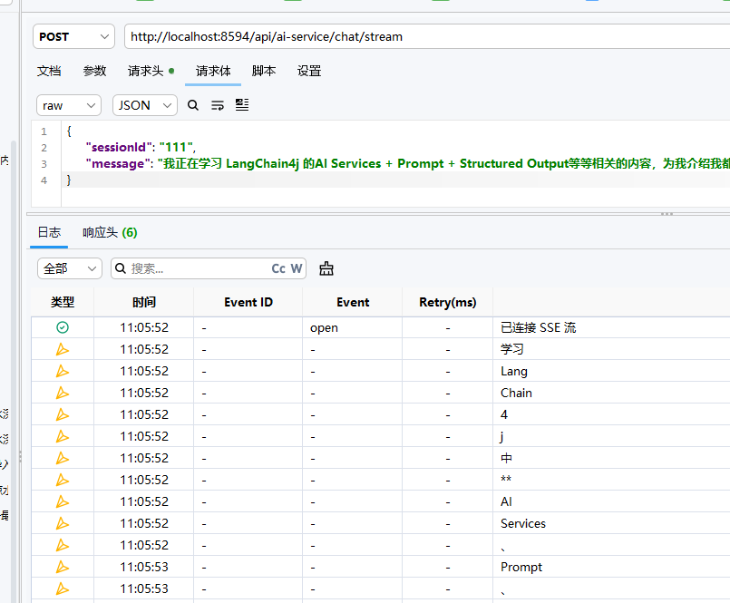Open the 脚本 tab
This screenshot has height=603, width=730.
pyautogui.click(x=264, y=72)
